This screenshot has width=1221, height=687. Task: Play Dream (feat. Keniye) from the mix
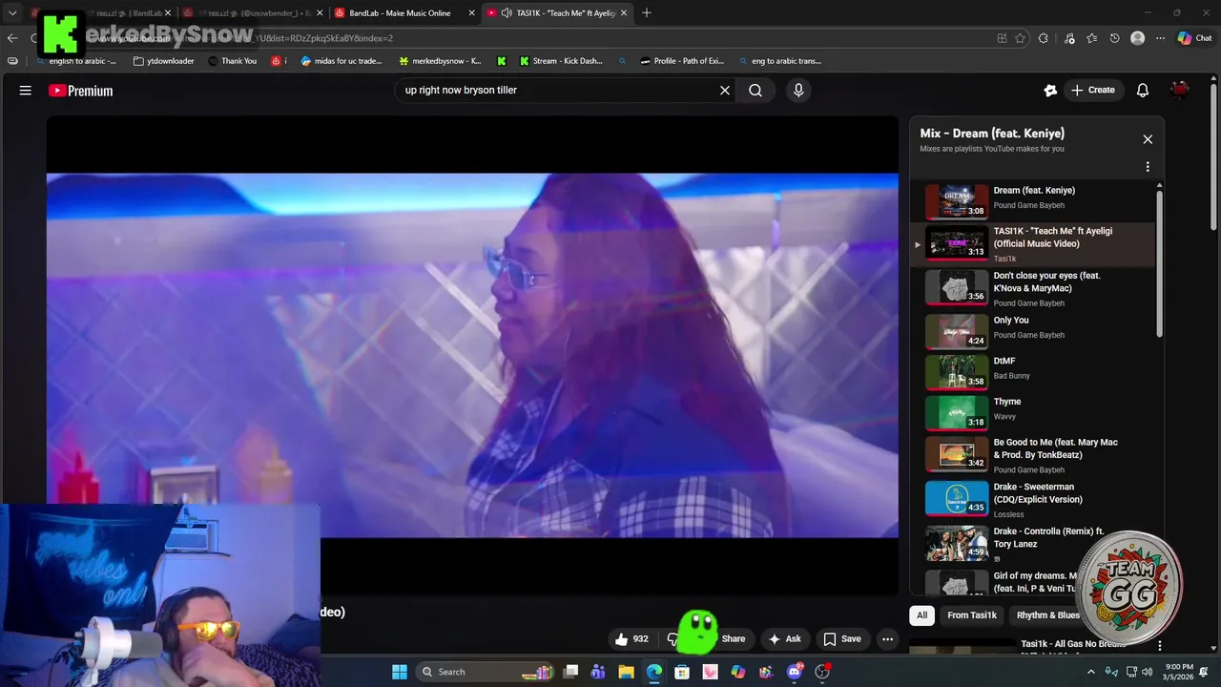point(1034,201)
